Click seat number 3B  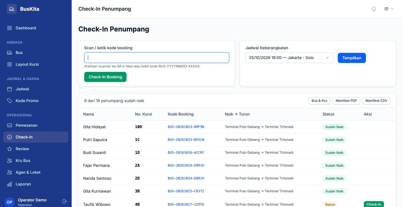click(x=137, y=191)
